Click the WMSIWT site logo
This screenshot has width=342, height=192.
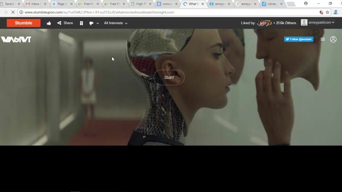[16, 39]
